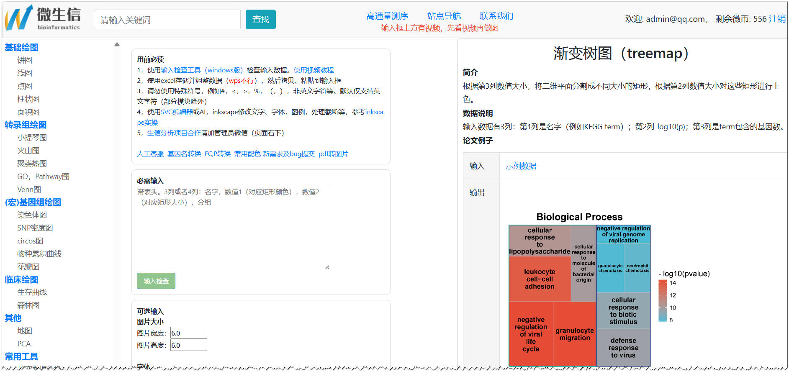Open the 其他 category heading
This screenshot has width=789, height=374.
pos(13,318)
